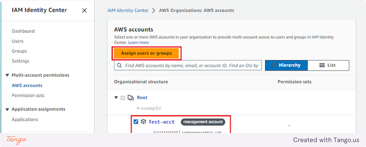The width and height of the screenshot is (366, 147).
Task: Open Dashboard in the sidebar
Action: [x=23, y=31]
